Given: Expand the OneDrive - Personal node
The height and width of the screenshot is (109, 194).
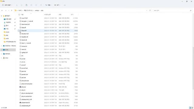Looking at the screenshot, I should pos(2,46).
